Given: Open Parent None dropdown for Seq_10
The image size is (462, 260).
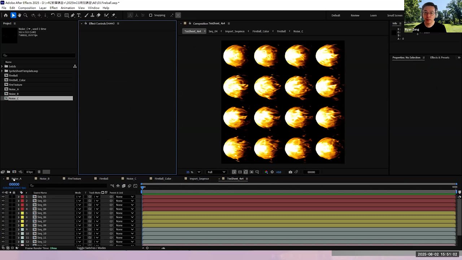Looking at the screenshot, I should [125, 233].
